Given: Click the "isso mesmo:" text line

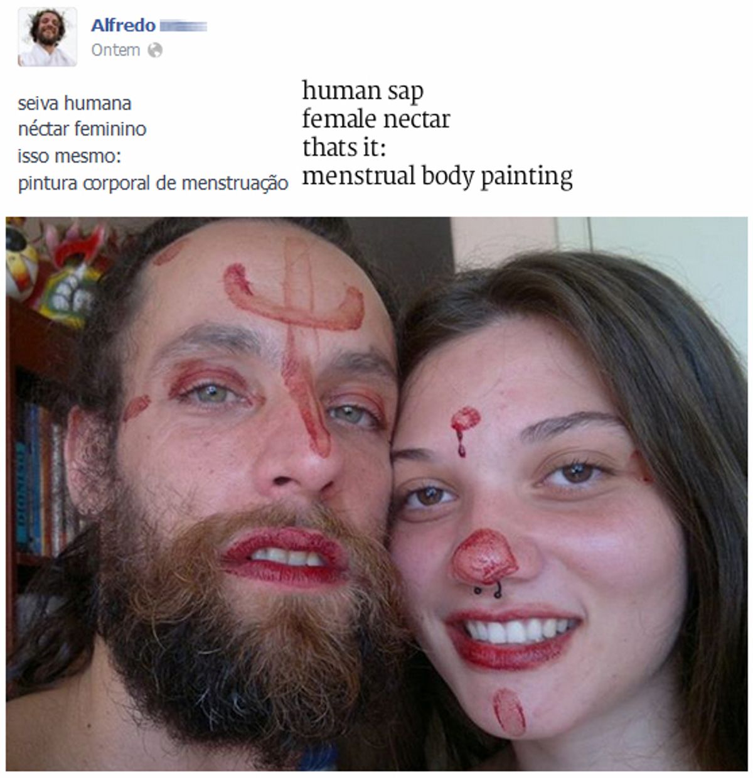Looking at the screenshot, I should click(x=69, y=156).
